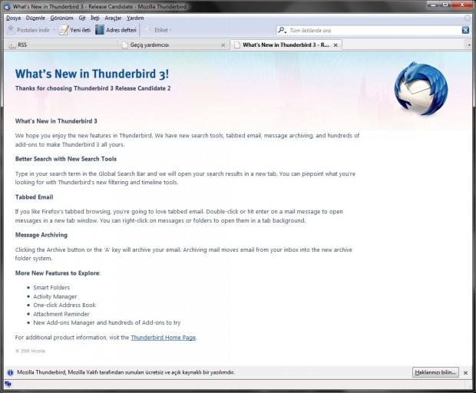The height and width of the screenshot is (393, 476).
Task: Open the Yardım menu
Action: click(x=135, y=18)
